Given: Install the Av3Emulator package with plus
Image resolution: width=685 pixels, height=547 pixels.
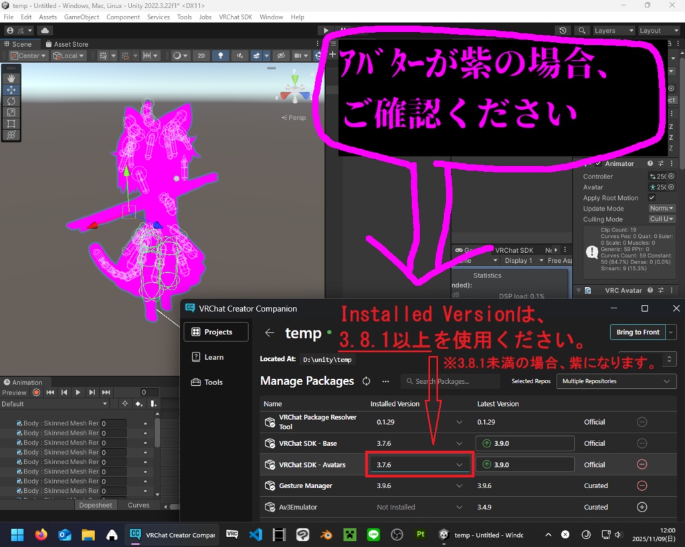Looking at the screenshot, I should [642, 507].
